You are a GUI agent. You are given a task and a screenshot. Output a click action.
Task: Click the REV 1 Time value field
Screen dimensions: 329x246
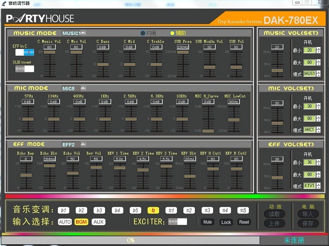pos(120,159)
